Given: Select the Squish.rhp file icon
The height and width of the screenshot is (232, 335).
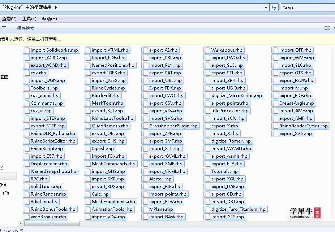Looking at the screenshot, I should [88, 149].
